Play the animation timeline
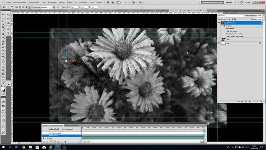Viewport: 266px width, 150px height. coord(51,142)
